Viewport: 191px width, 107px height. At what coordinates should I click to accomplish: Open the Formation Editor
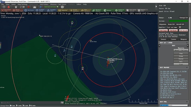click(x=51, y=10)
